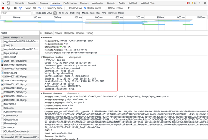Select the inspect element cursor icon

pyautogui.click(x=3, y=3)
